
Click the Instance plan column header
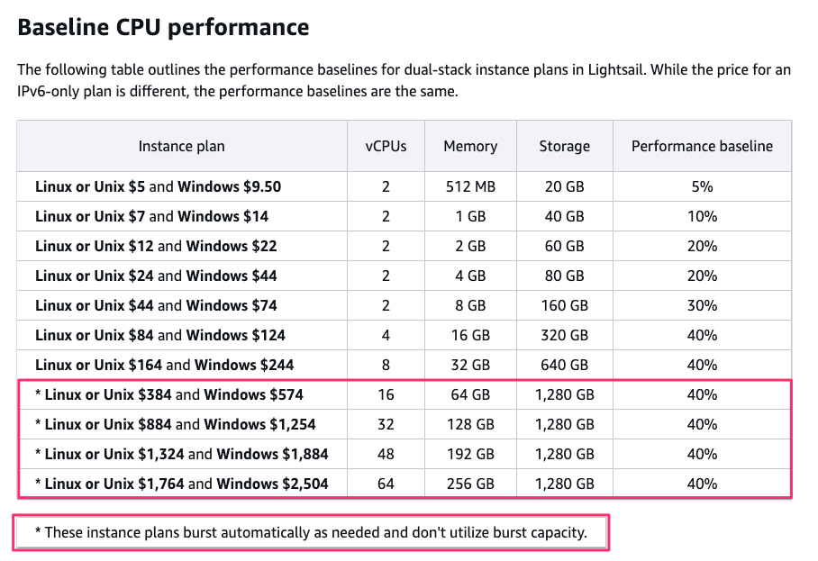tap(182, 146)
